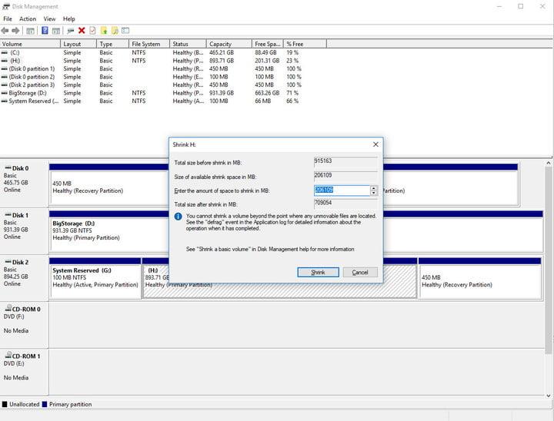Open the File menu
The height and width of the screenshot is (421, 554).
(x=8, y=18)
